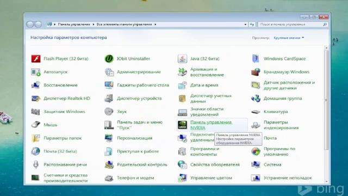This screenshot has height=196, width=348.
Task: Click the Звук speaker icon
Action: click(109, 112)
